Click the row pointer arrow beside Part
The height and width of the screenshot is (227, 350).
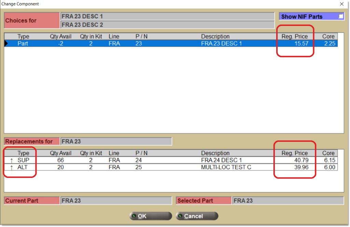pos(6,44)
